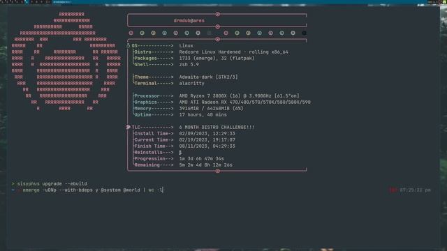Click the '6 MONTH DISTRO CHALLENGE!!!' text
This screenshot has height=251, width=447.
tap(217, 127)
